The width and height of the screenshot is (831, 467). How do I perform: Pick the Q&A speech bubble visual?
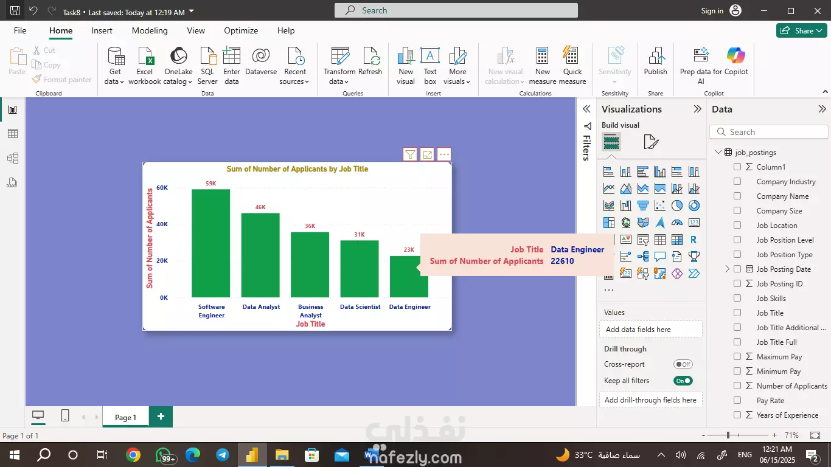click(x=660, y=257)
